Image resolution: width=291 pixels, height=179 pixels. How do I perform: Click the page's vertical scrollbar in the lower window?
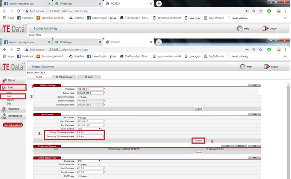coord(288,130)
